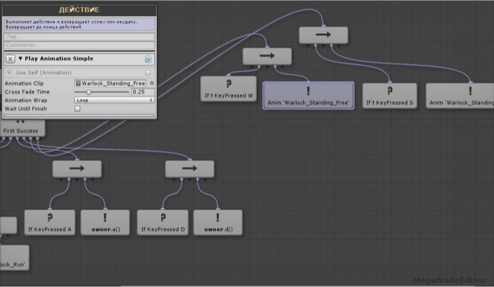Toggle the Use Self (Animation) checkbox
The image size is (494, 287).
click(148, 73)
